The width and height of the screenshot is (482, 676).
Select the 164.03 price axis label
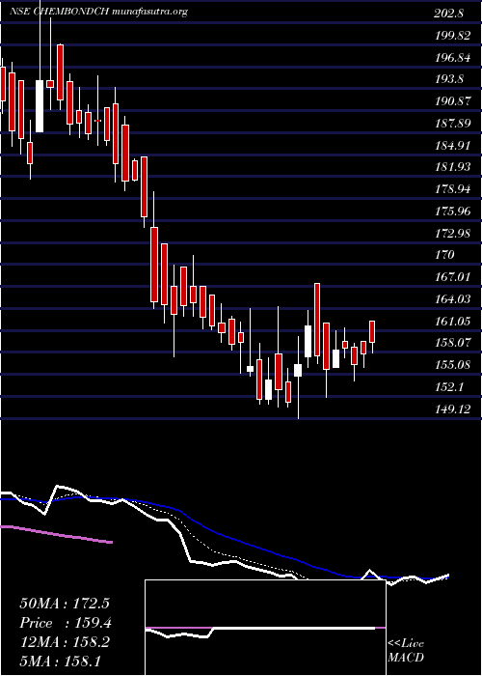coord(452,298)
